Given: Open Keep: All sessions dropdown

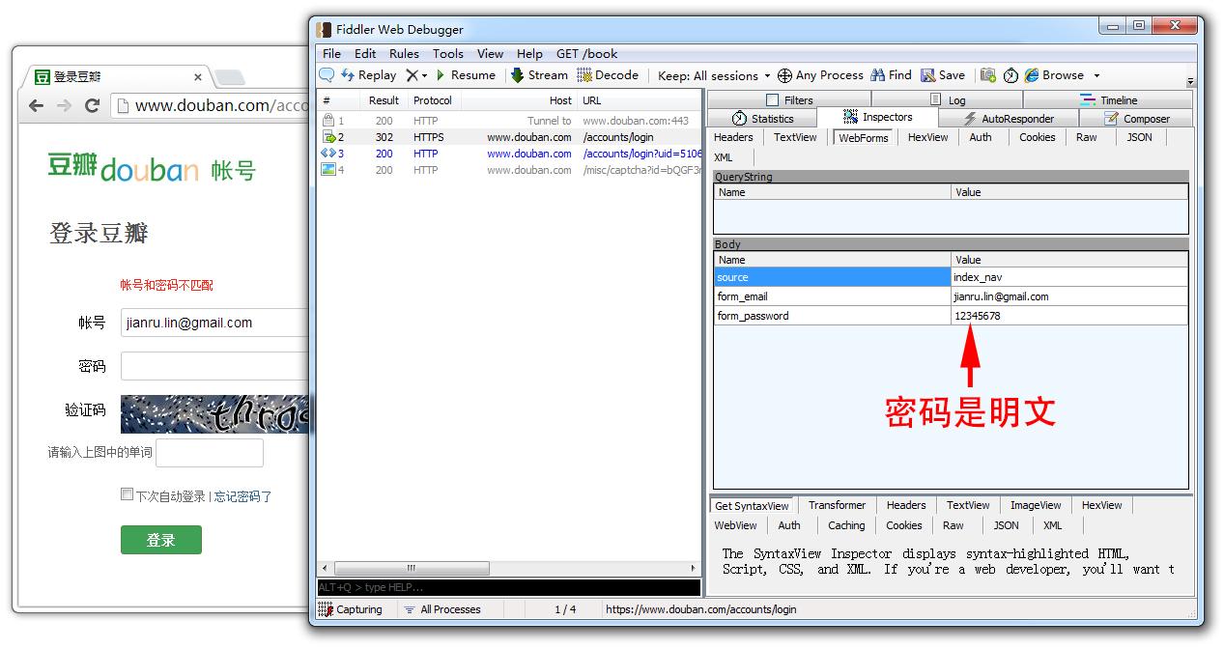Looking at the screenshot, I should tap(714, 75).
